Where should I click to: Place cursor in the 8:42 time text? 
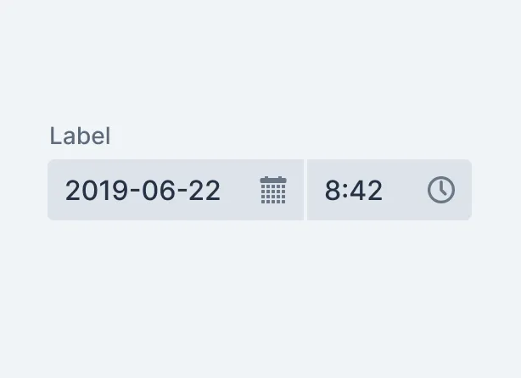pos(354,190)
